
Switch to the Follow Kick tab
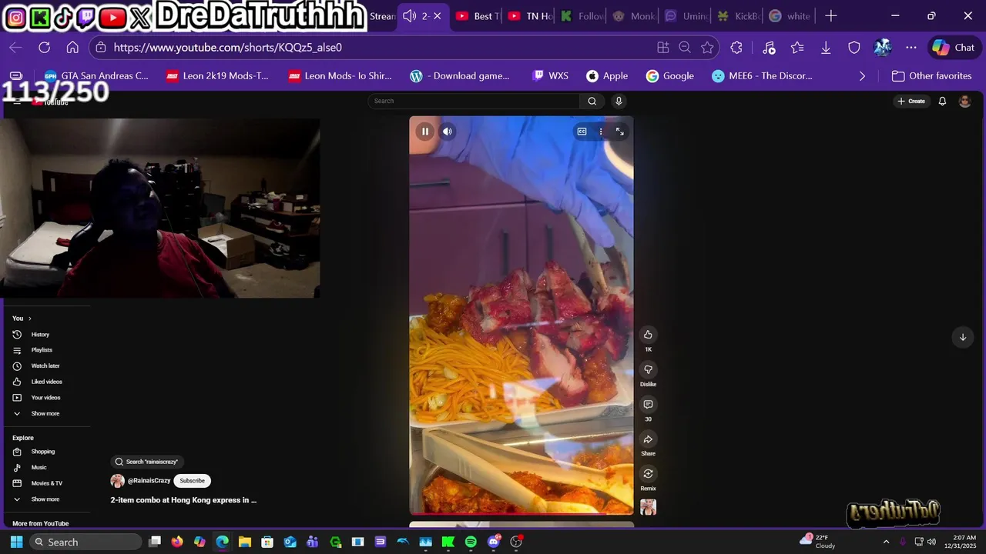tap(582, 16)
